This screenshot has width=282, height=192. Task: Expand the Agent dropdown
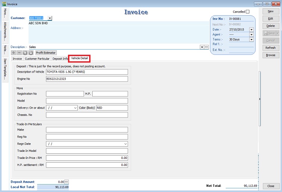(x=251, y=35)
